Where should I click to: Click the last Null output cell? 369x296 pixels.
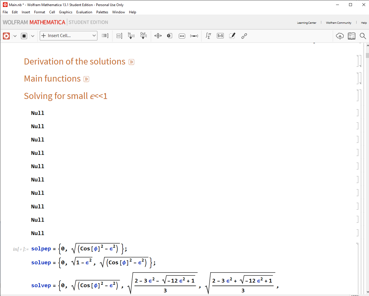click(x=38, y=233)
